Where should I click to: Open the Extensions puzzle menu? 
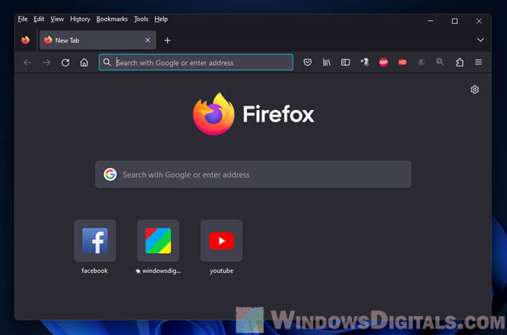coord(459,62)
